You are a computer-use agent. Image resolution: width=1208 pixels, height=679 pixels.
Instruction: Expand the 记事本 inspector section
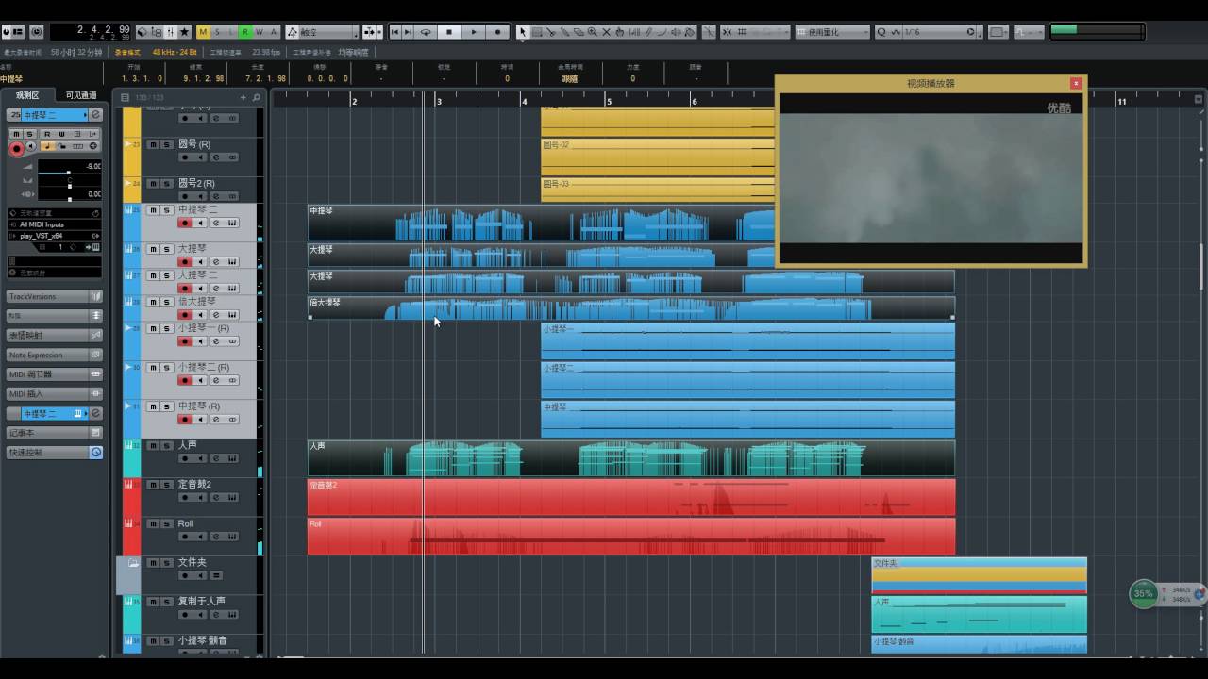(x=55, y=433)
